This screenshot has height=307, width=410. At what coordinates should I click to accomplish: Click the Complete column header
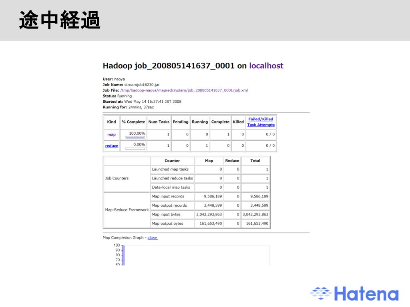click(220, 122)
